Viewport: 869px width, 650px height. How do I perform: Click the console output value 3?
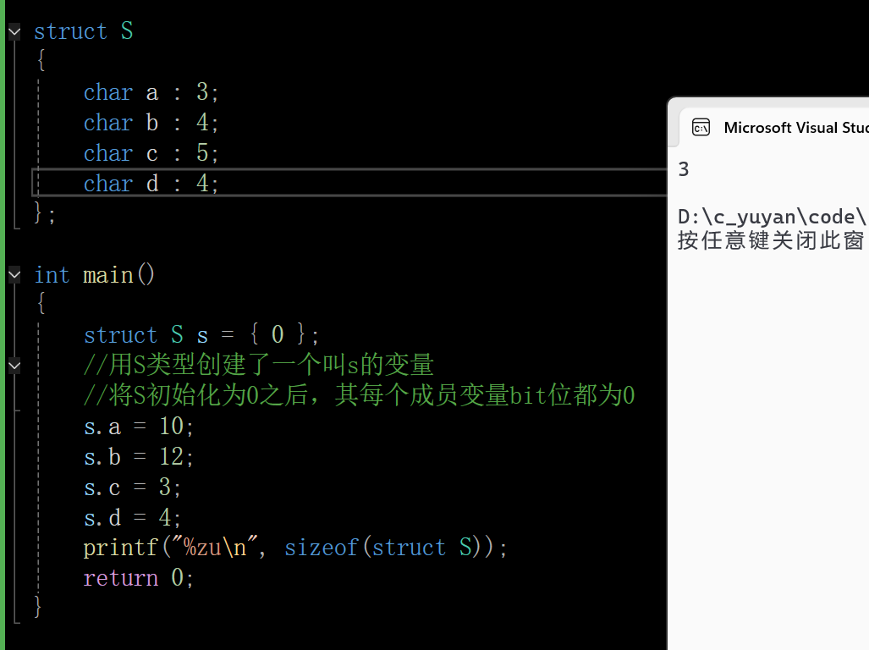(684, 169)
